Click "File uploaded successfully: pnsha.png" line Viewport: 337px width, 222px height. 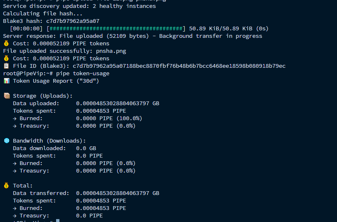coord(64,51)
